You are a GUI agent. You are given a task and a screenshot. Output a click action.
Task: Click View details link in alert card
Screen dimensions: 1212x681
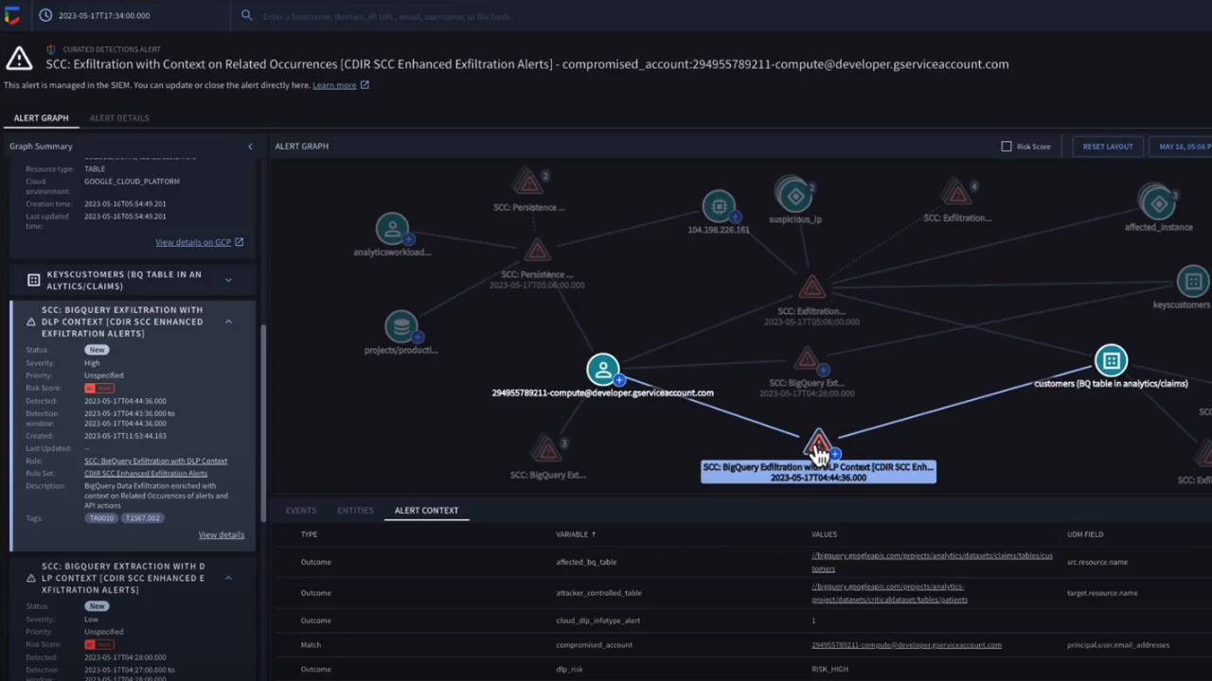[221, 535]
